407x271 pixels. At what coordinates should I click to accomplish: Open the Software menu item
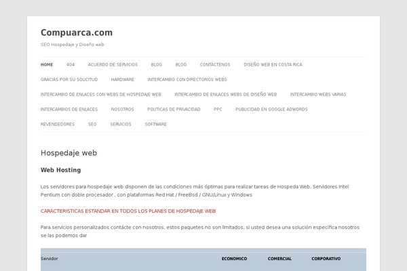(x=155, y=124)
